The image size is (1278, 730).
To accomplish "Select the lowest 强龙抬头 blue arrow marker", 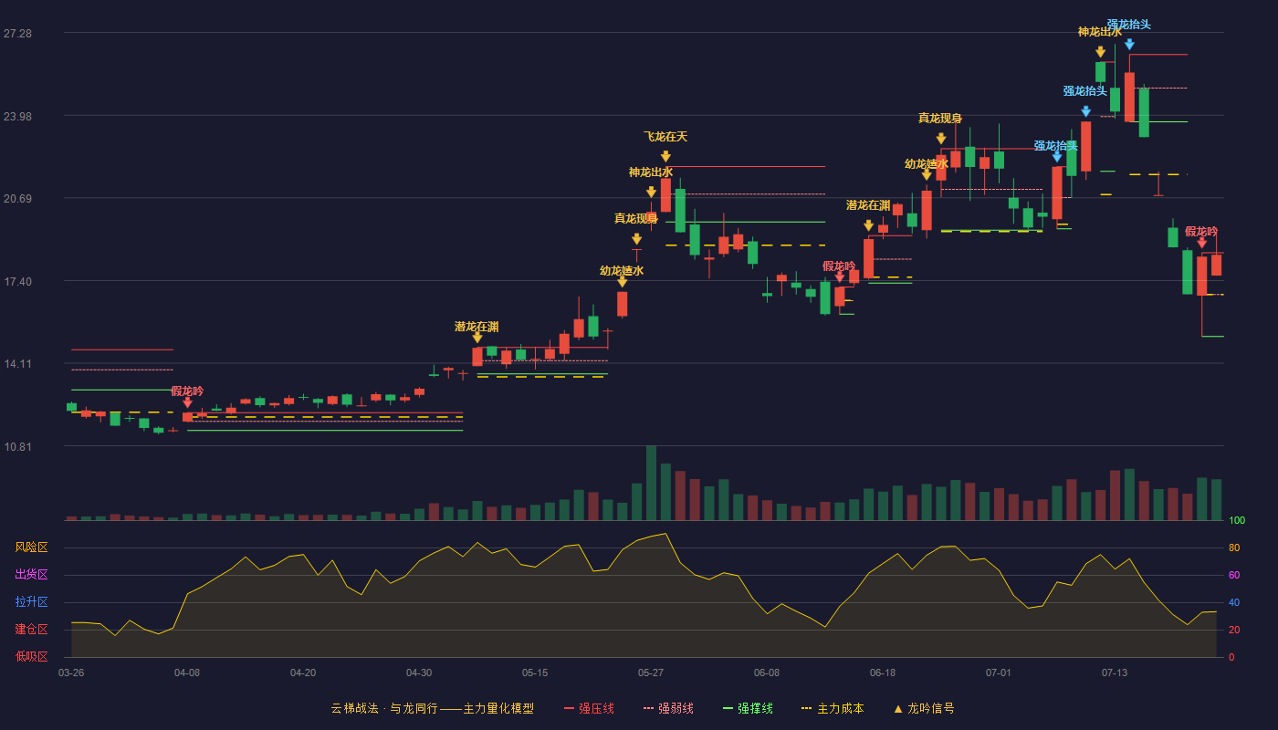I will pos(1056,157).
